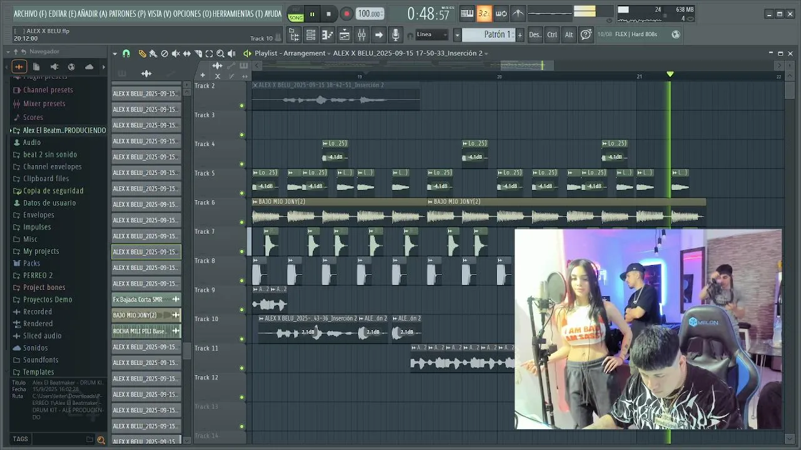Show all items tab in browser

click(19, 67)
